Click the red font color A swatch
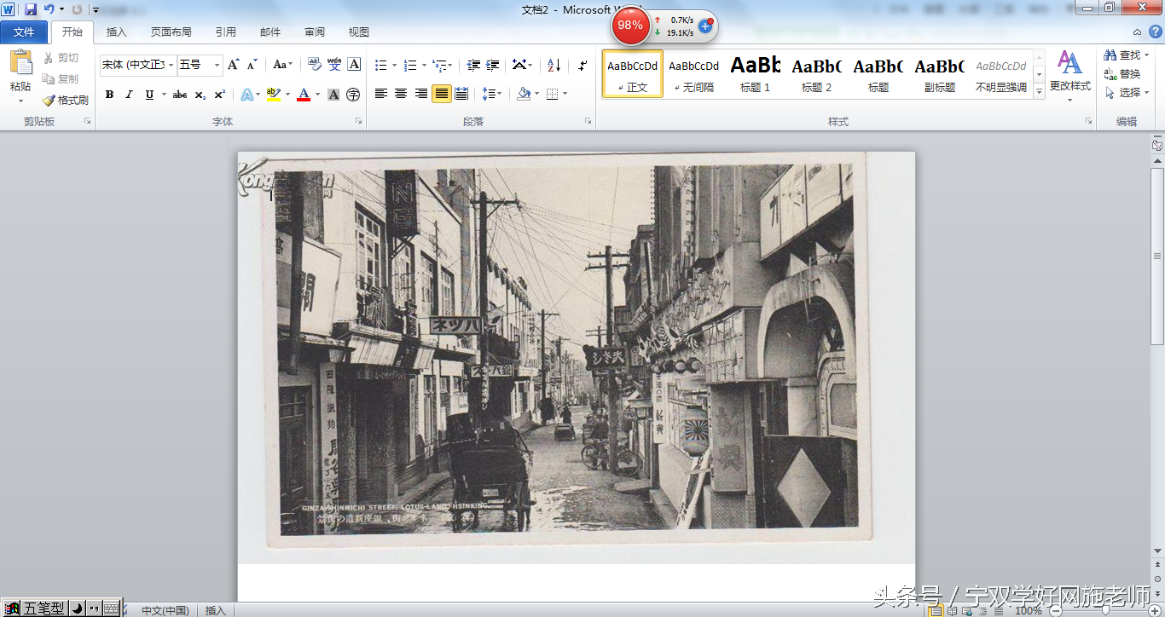Screen dimensions: 1165x617 click(303, 95)
